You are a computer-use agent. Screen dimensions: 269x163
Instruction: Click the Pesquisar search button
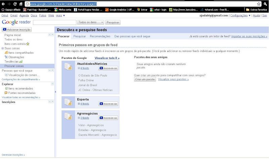click(x=113, y=22)
